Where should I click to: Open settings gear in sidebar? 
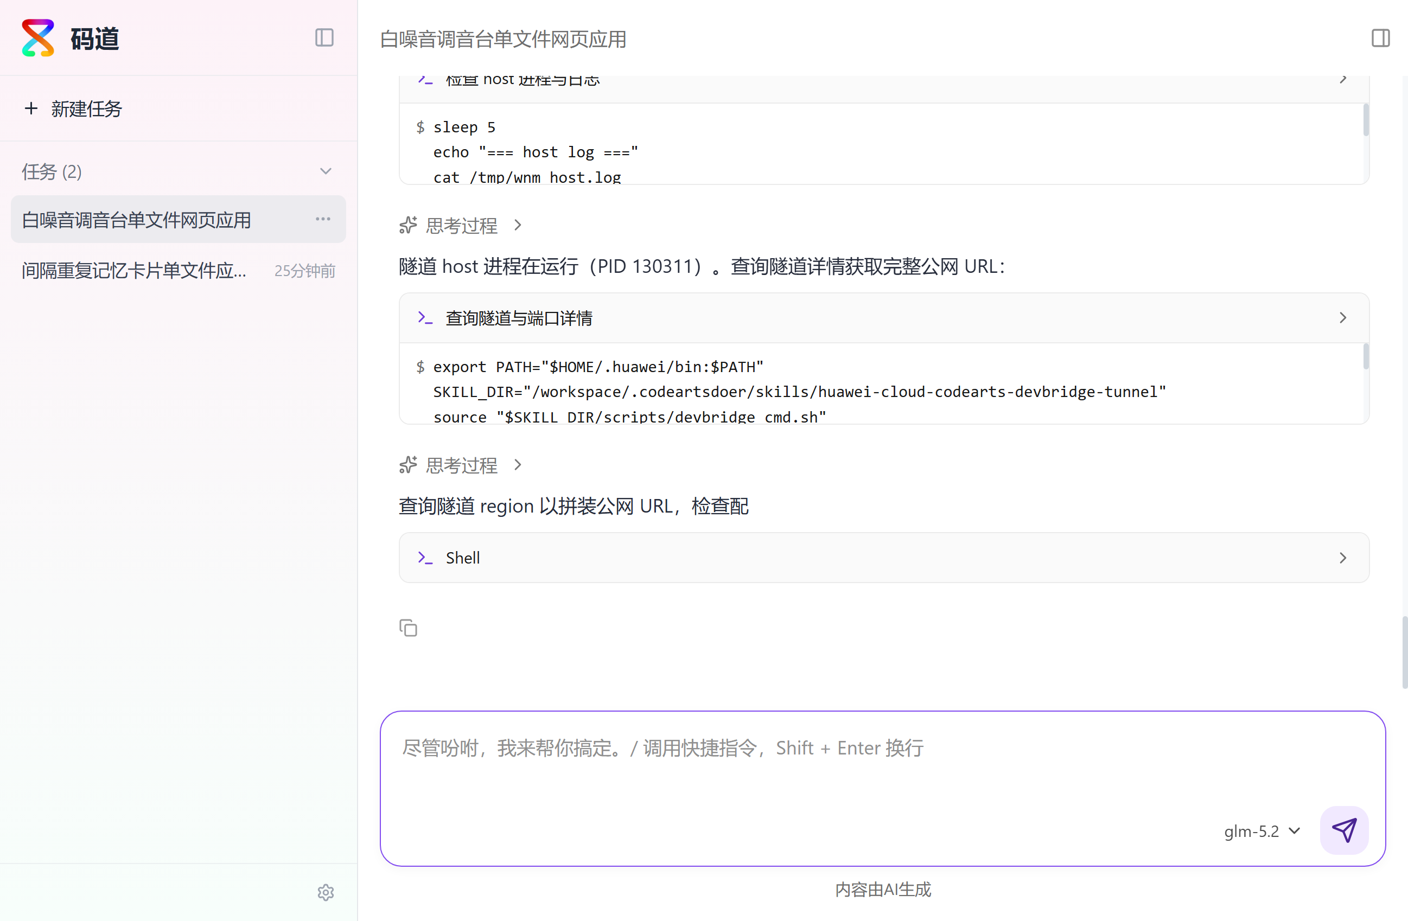[x=326, y=892]
